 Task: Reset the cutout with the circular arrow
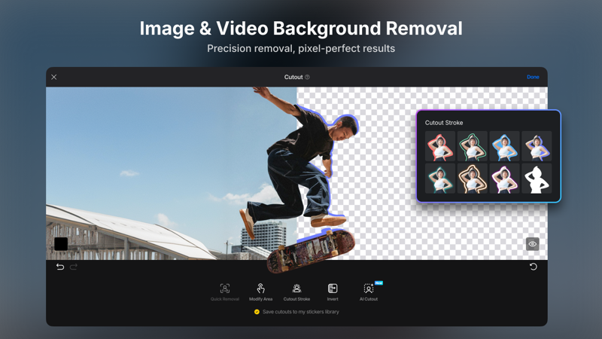click(x=534, y=267)
